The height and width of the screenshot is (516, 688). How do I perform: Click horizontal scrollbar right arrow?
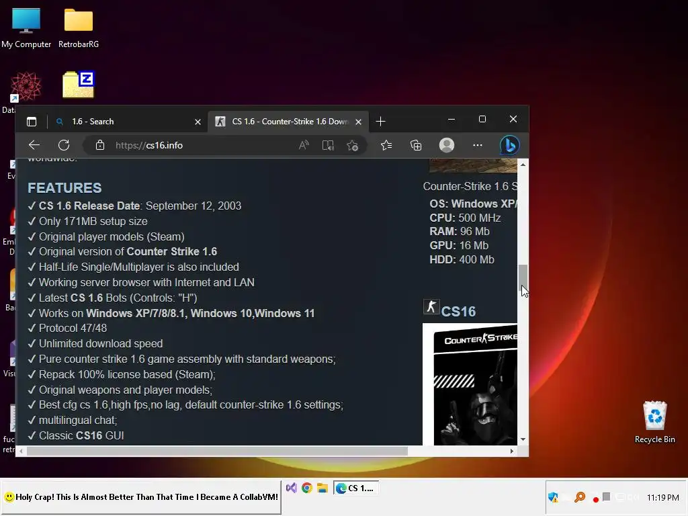click(x=511, y=451)
